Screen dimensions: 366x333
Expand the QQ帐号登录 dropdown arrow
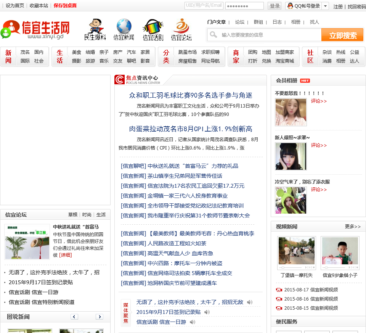click(325, 6)
